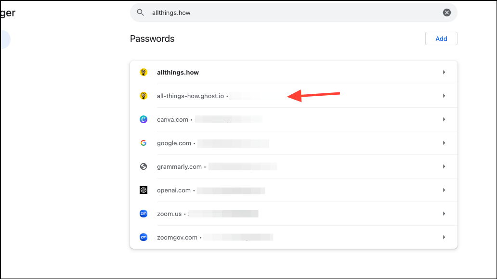The image size is (497, 279).
Task: Expand the allthings.how entry arrow
Action: 444,72
